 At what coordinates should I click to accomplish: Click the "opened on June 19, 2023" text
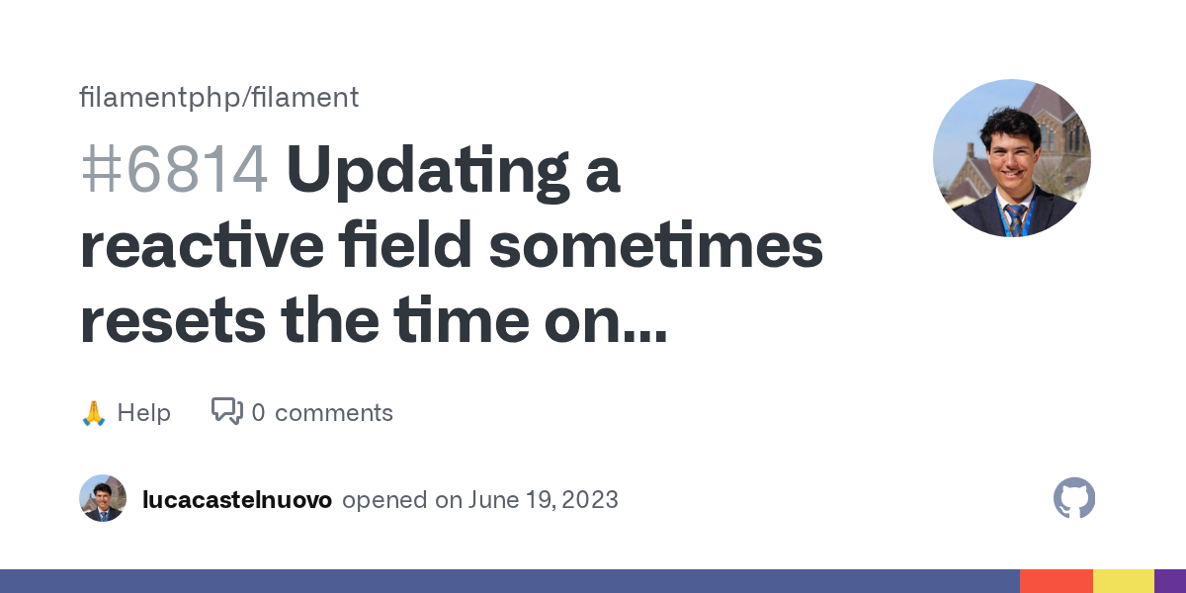coord(480,499)
